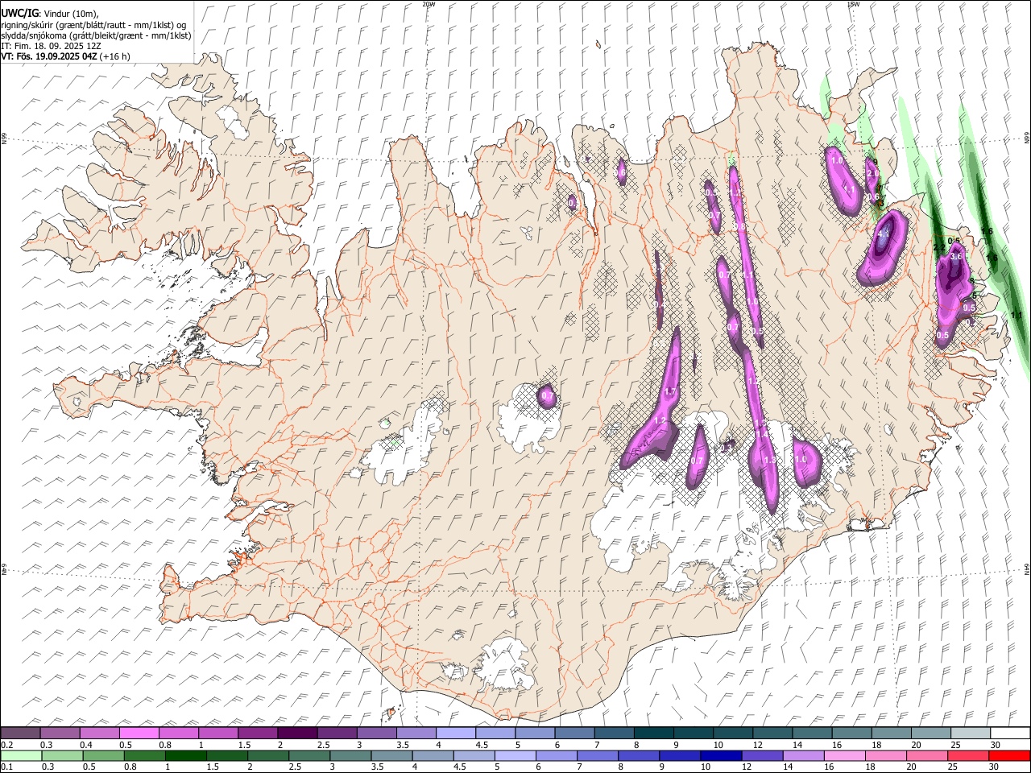Click the "IT: Fim. 18. 09. 2025 12Z" init time
Viewport: 1031px width, 773px height.
pos(51,46)
